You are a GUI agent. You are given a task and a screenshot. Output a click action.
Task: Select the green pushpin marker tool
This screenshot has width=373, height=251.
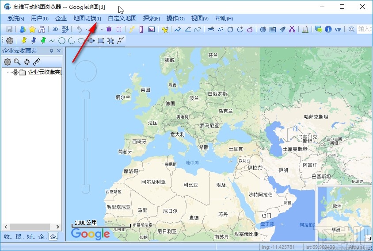pos(43,41)
